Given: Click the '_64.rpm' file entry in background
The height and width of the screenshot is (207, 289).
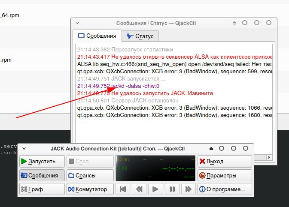Looking at the screenshot, I should coord(9,15).
